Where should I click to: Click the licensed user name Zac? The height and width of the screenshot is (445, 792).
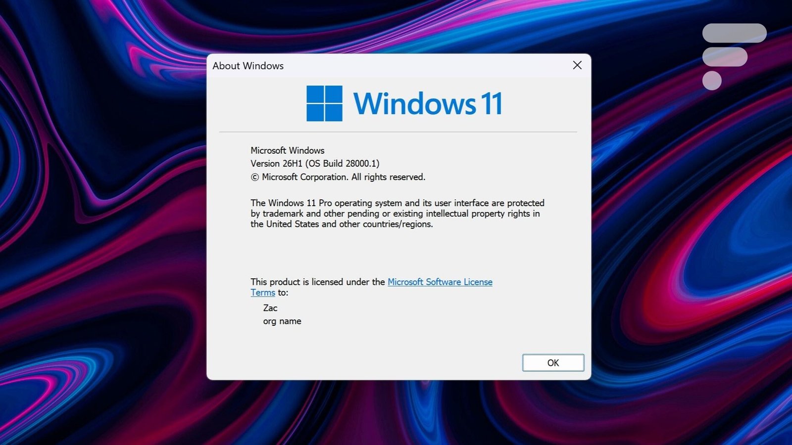click(x=270, y=308)
